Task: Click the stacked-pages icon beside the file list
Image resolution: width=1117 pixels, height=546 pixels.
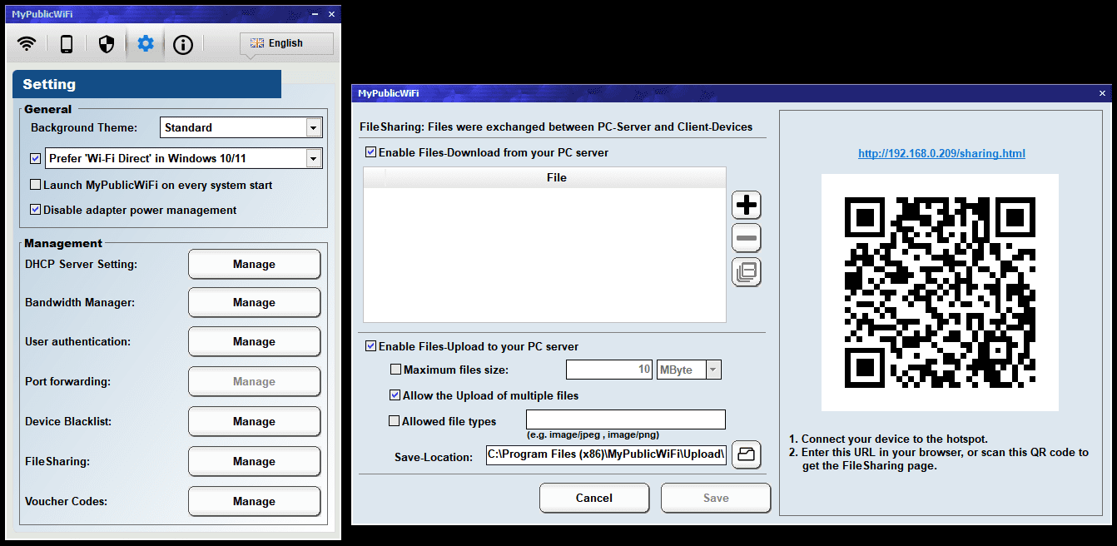Action: click(x=747, y=271)
